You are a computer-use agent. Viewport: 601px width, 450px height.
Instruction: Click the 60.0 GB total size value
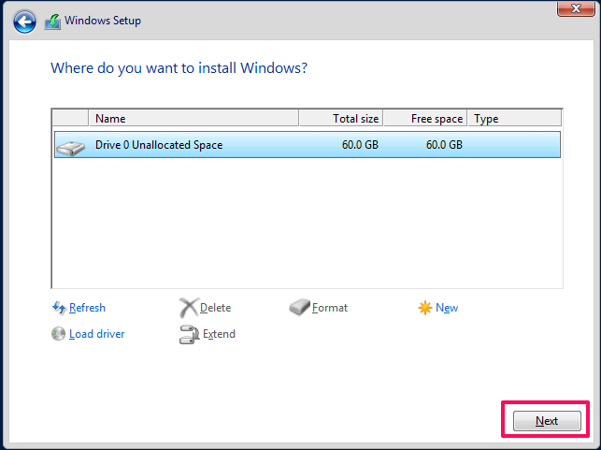click(x=360, y=145)
